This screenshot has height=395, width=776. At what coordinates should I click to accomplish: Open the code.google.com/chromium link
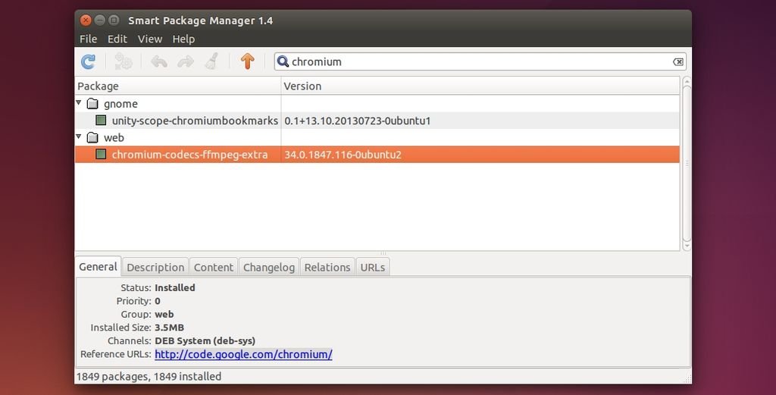coord(243,354)
